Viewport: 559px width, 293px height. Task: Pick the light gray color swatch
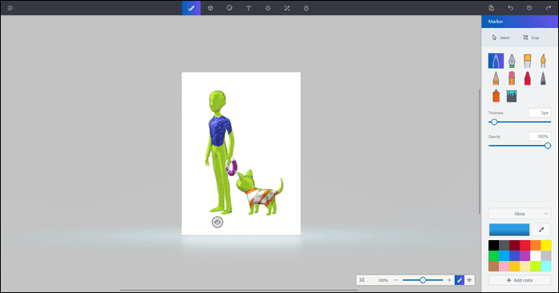point(546,255)
